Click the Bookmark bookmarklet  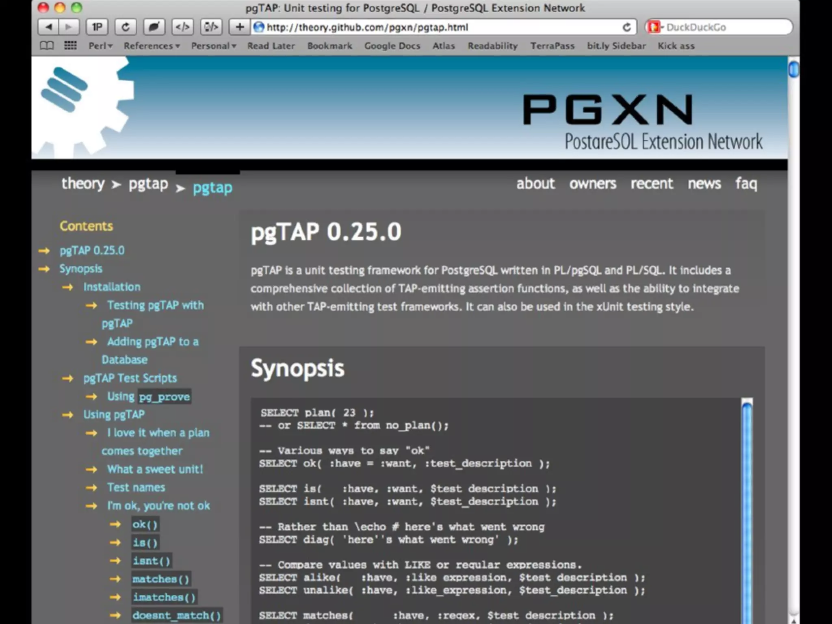pos(329,46)
